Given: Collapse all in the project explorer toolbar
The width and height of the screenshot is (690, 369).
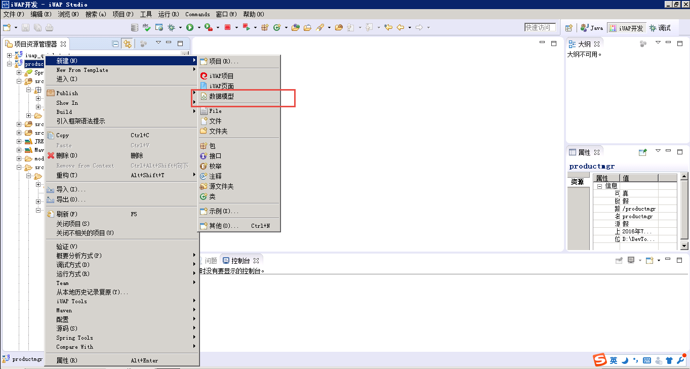Looking at the screenshot, I should [115, 44].
